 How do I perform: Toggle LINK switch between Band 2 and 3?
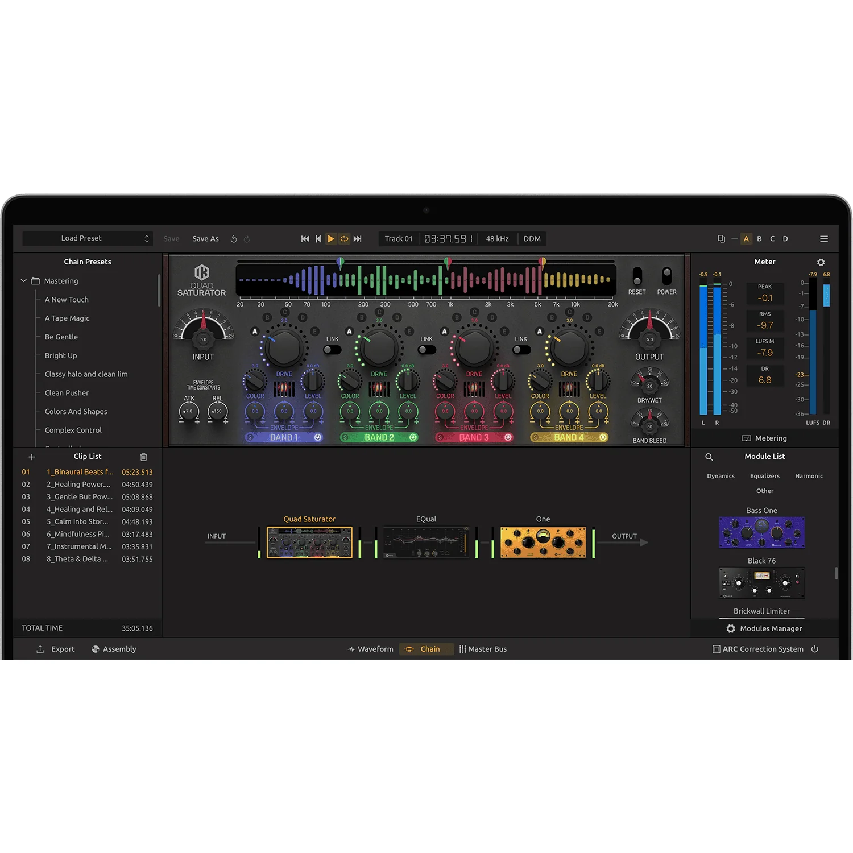pos(426,350)
